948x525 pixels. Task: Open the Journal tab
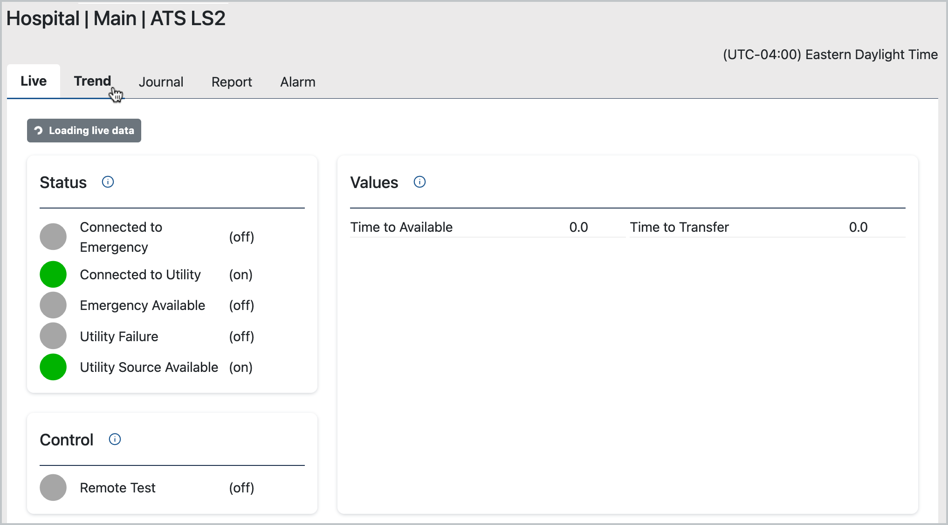(161, 82)
